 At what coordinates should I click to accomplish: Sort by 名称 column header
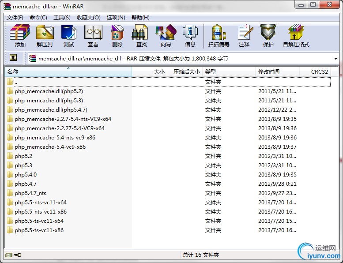68,72
